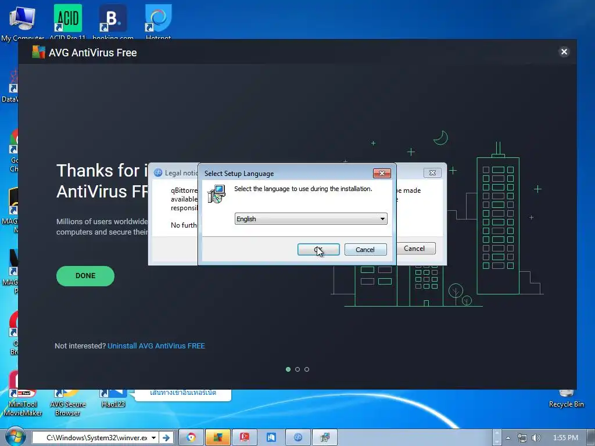Switch to setup installer taskbar button
The width and height of the screenshot is (595, 446).
point(324,438)
